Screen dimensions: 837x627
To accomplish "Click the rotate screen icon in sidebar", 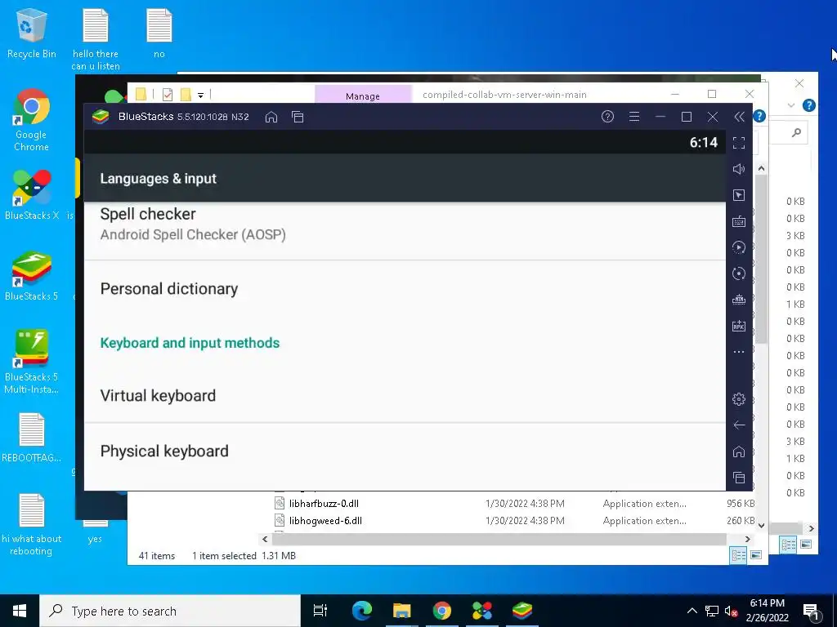I will pyautogui.click(x=739, y=273).
